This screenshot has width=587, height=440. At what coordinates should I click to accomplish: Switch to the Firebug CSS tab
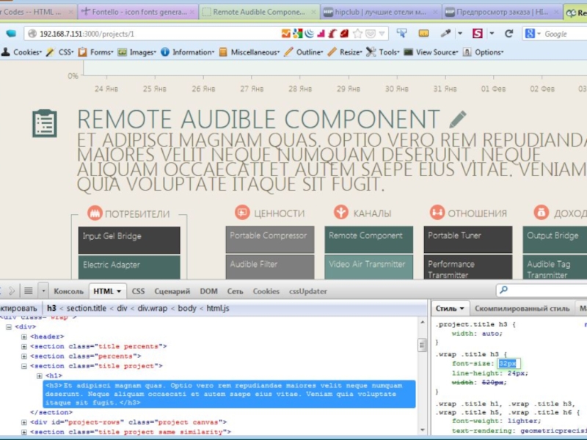point(138,291)
